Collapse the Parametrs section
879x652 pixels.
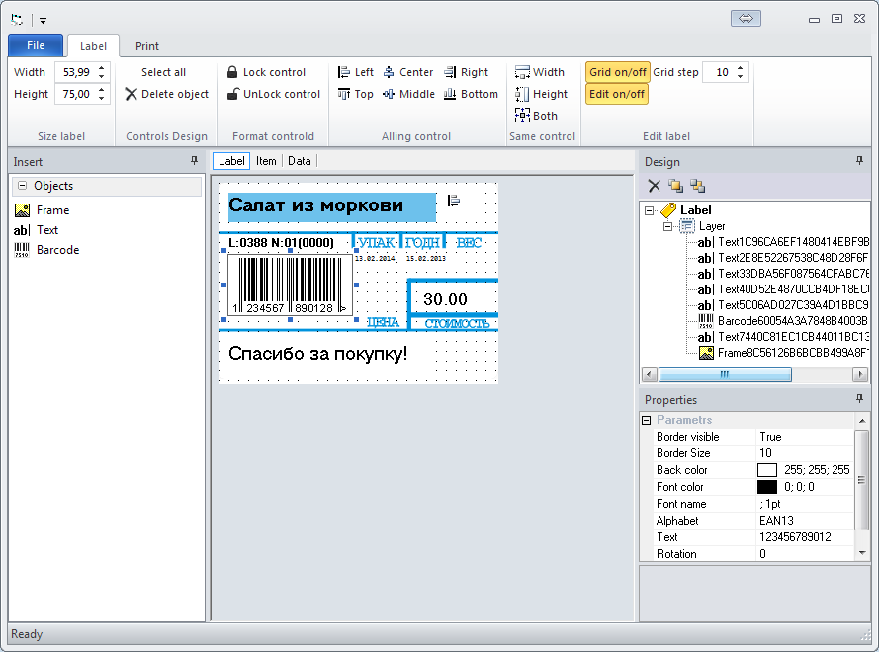[647, 420]
